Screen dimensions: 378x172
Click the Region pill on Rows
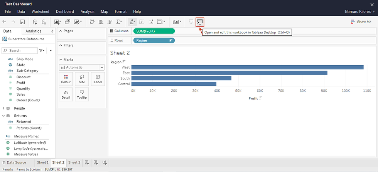coord(154,41)
